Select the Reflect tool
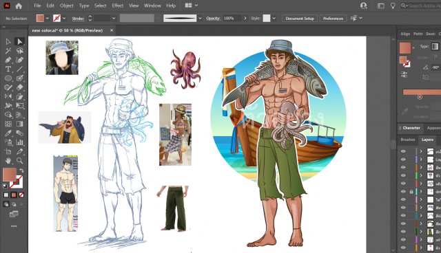The height and width of the screenshot is (253, 441). click(x=8, y=96)
